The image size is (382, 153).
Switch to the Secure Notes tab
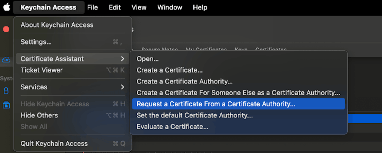coord(160,49)
